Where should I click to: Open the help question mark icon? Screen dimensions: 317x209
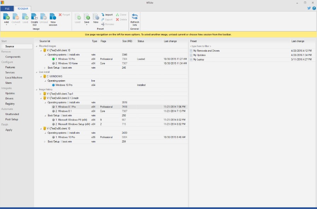[314, 8]
